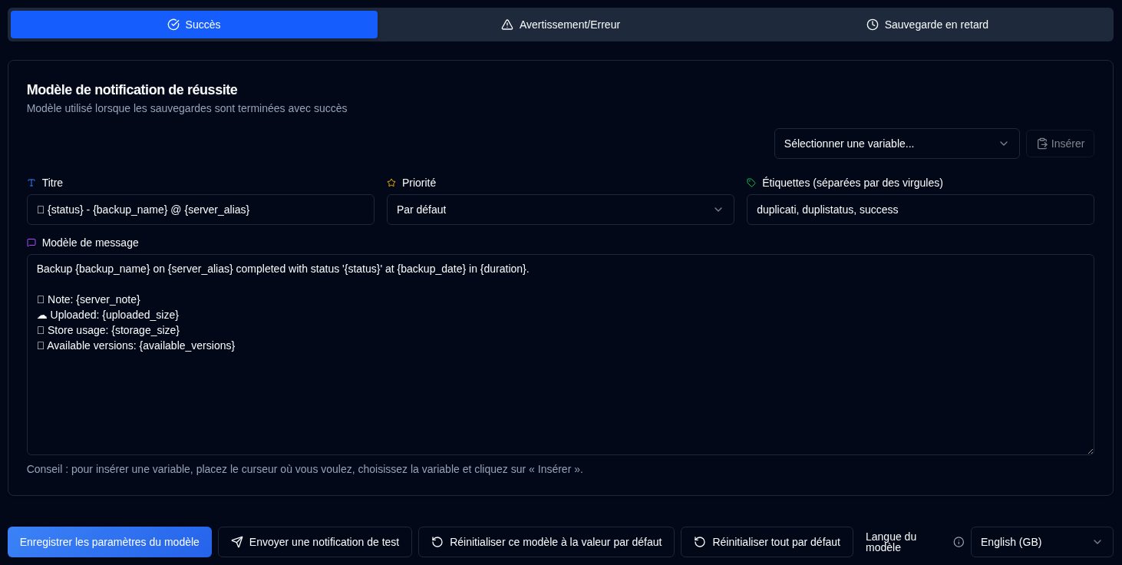The width and height of the screenshot is (1122, 565).
Task: Open the English (GB) language dropdown
Action: (x=1041, y=542)
